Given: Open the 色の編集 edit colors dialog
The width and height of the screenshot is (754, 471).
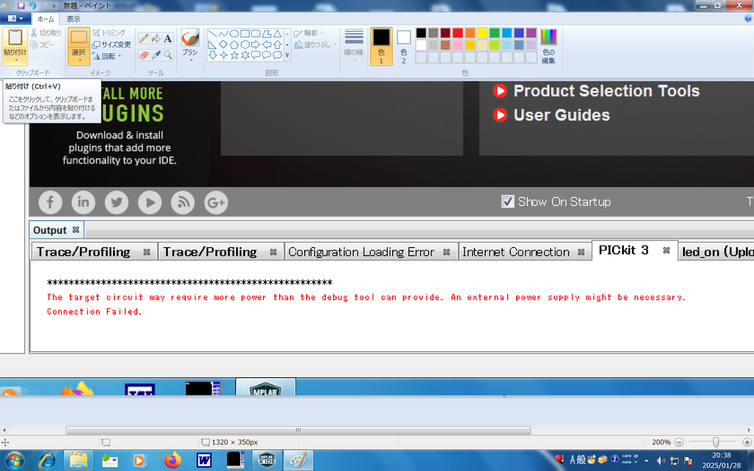Looking at the screenshot, I should click(x=549, y=46).
